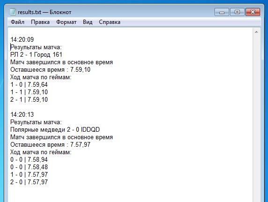Click the vertical scrollbar track
268x202 pixels.
point(256,118)
